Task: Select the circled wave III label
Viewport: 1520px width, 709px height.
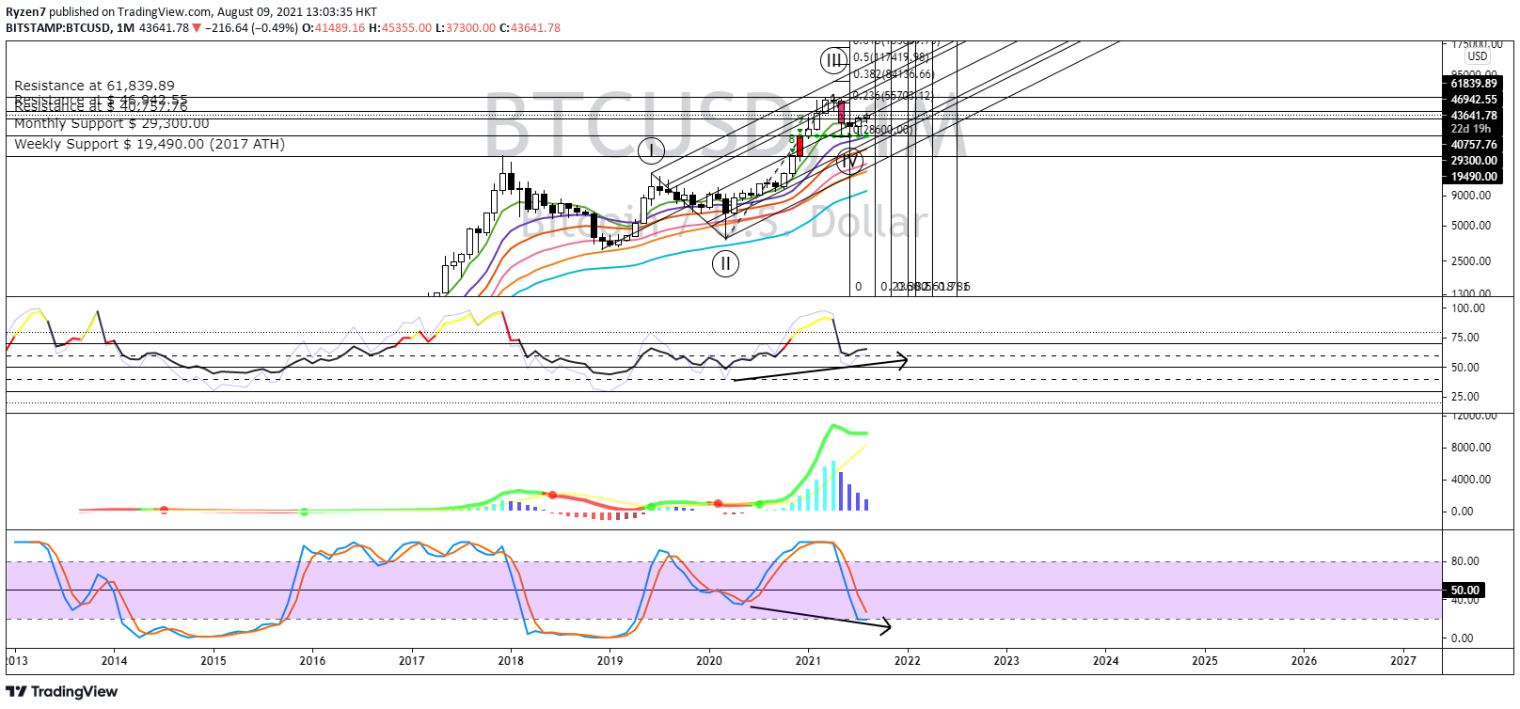Action: pos(833,62)
